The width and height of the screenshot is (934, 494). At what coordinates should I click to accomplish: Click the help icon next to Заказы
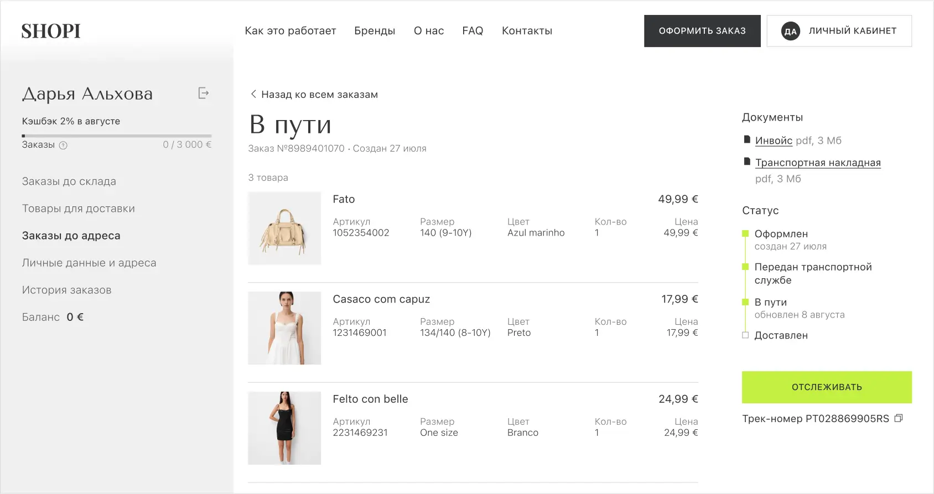pyautogui.click(x=63, y=145)
